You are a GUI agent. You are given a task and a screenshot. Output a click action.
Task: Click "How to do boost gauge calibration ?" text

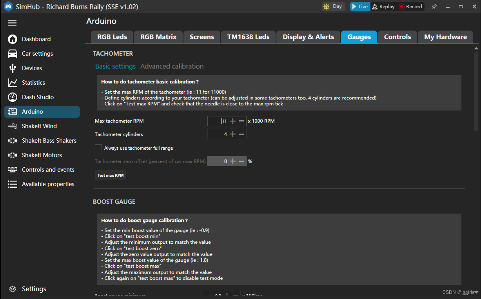click(x=144, y=220)
